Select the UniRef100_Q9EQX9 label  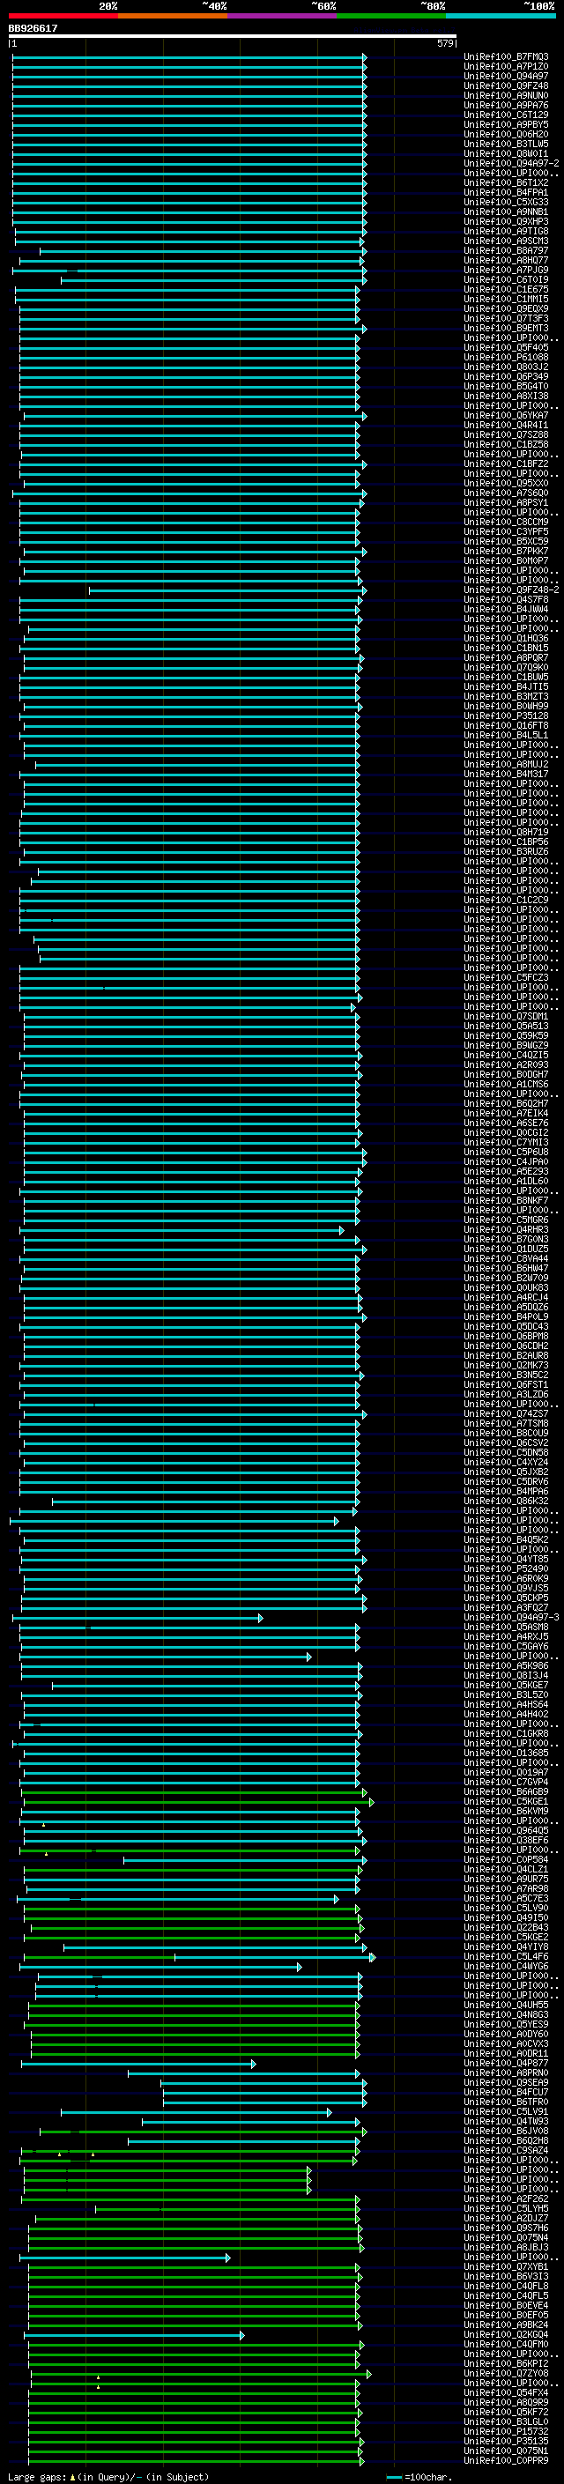(505, 308)
